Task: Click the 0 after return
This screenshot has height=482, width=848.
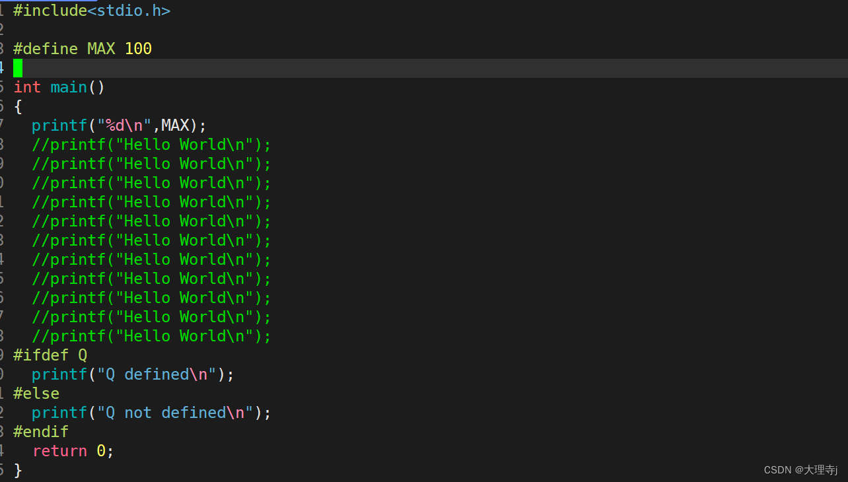Action: (x=101, y=451)
